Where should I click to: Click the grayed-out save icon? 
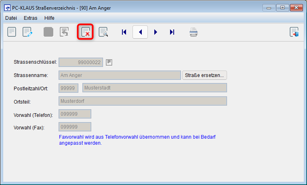click(x=48, y=32)
